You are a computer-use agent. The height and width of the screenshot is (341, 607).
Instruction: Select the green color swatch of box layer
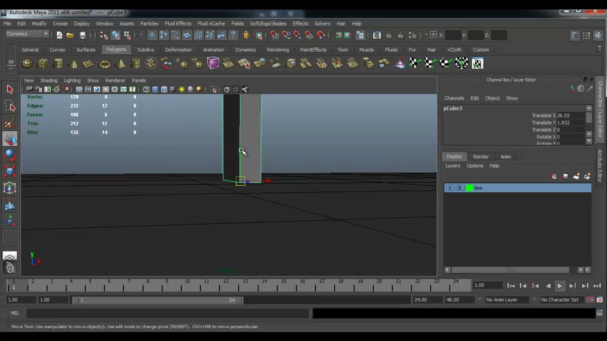pos(469,188)
